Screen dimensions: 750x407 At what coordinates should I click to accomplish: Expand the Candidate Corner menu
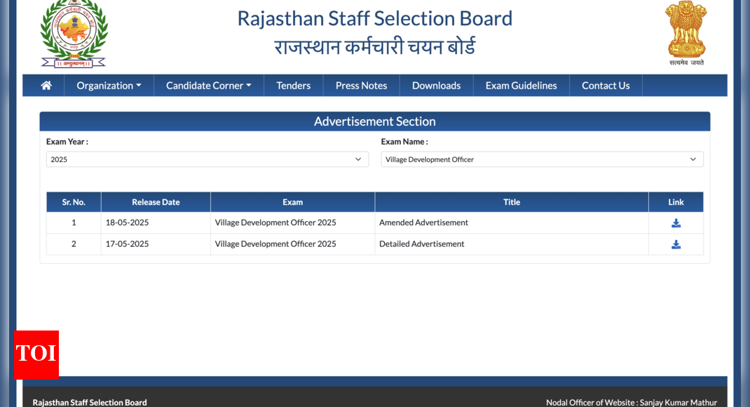click(208, 86)
